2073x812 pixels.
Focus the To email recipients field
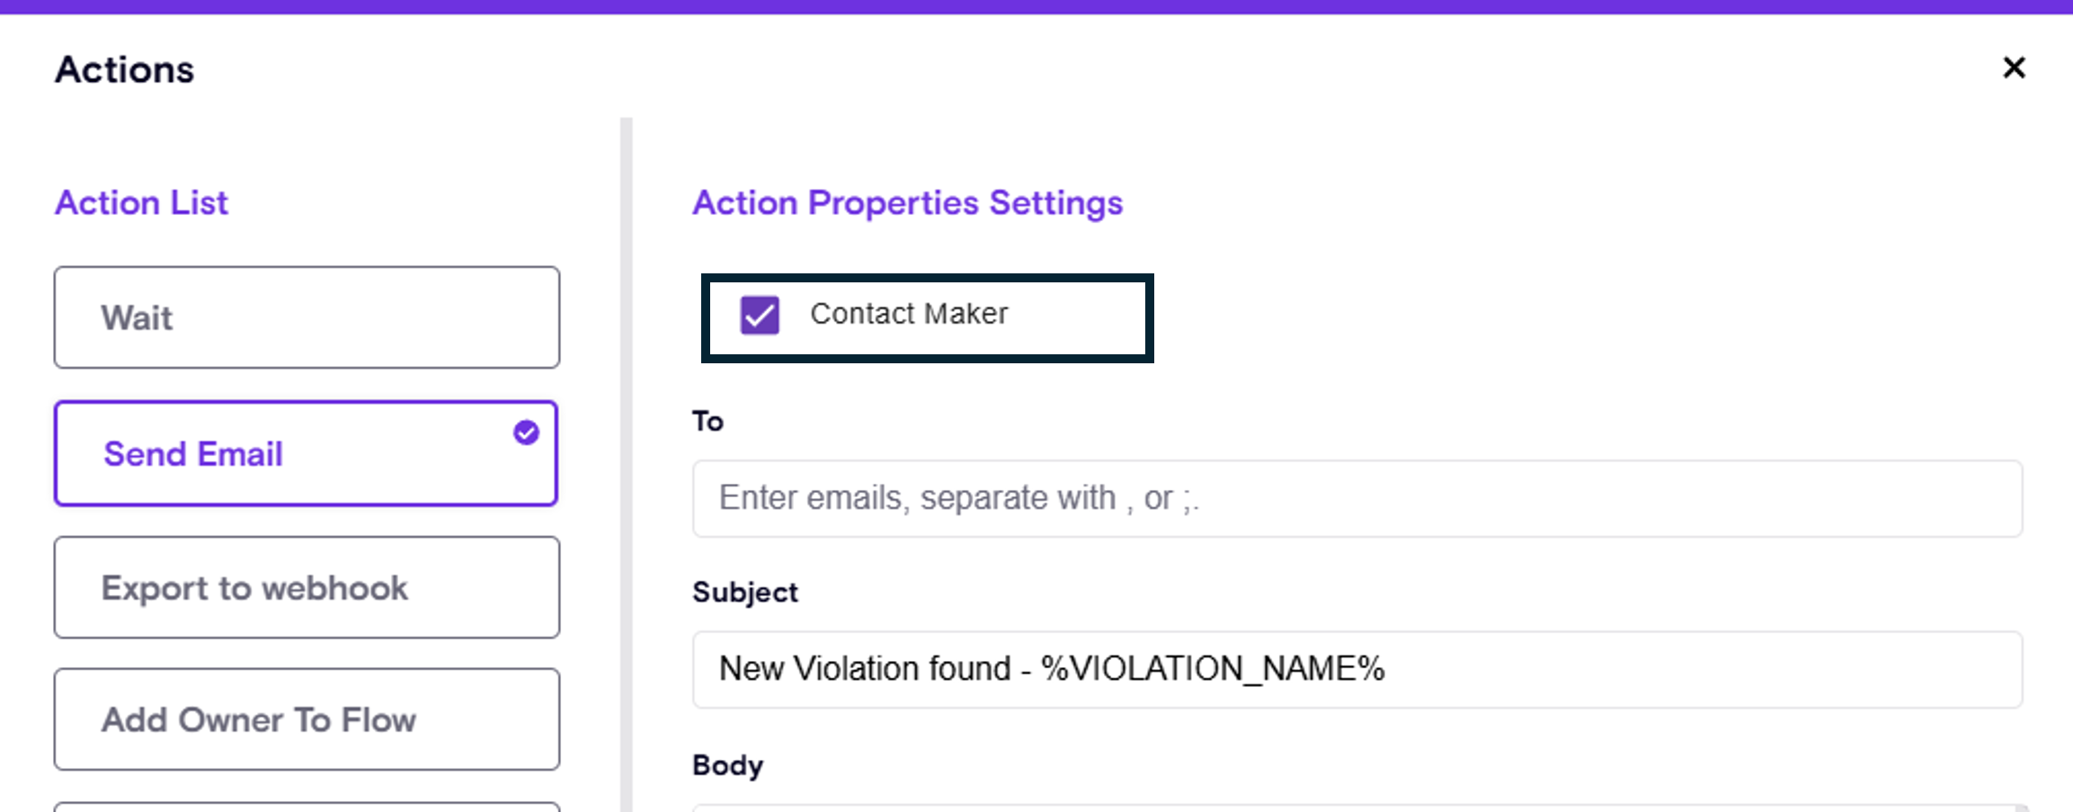1357,499
